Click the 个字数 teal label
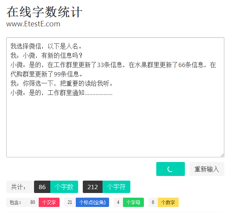 (x=64, y=187)
